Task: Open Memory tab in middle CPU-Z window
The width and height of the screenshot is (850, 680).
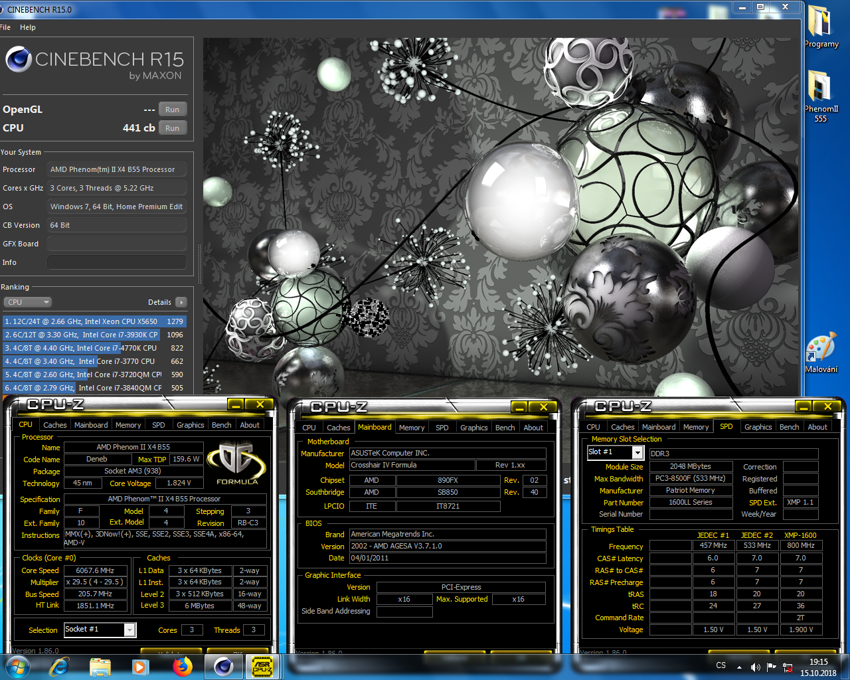Action: point(412,428)
